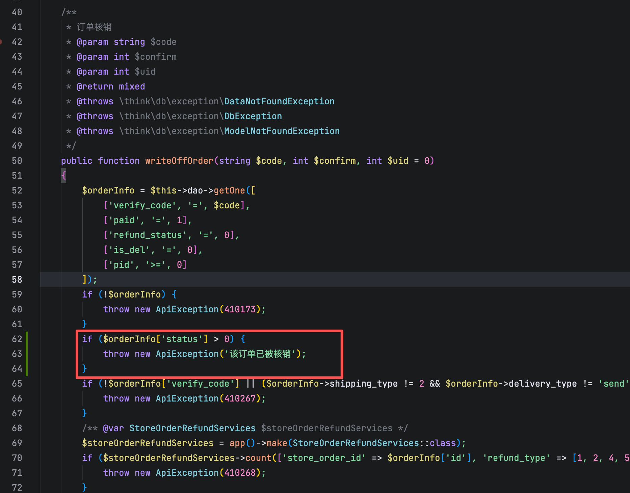Viewport: 630px width, 493px height.
Task: Click gutter line number 65
Action: point(17,384)
